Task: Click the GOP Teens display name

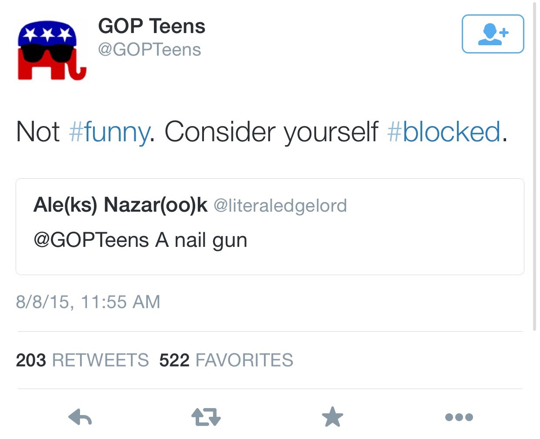Action: click(152, 26)
